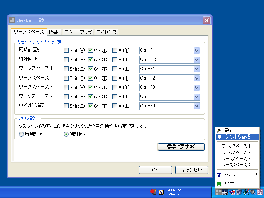This screenshot has width=264, height=198.
Task: Uncheck Ctrl for ワークスペース 4 shortcut
Action: click(90, 96)
